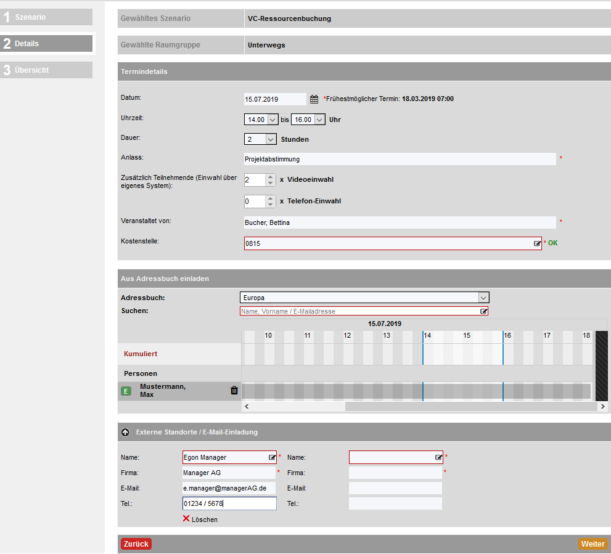Click the green E badge for Mustermann

[x=126, y=391]
